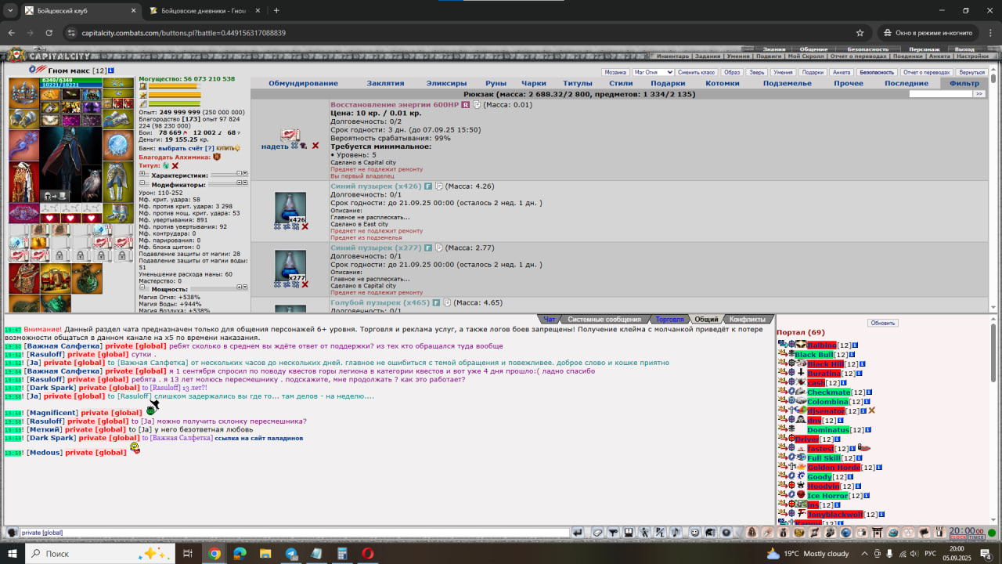The image size is (1002, 564).
Task: Click the >> filter apply button
Action: click(979, 94)
